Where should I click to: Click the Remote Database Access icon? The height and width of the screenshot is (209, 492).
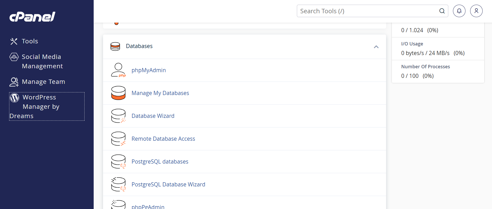(x=118, y=139)
